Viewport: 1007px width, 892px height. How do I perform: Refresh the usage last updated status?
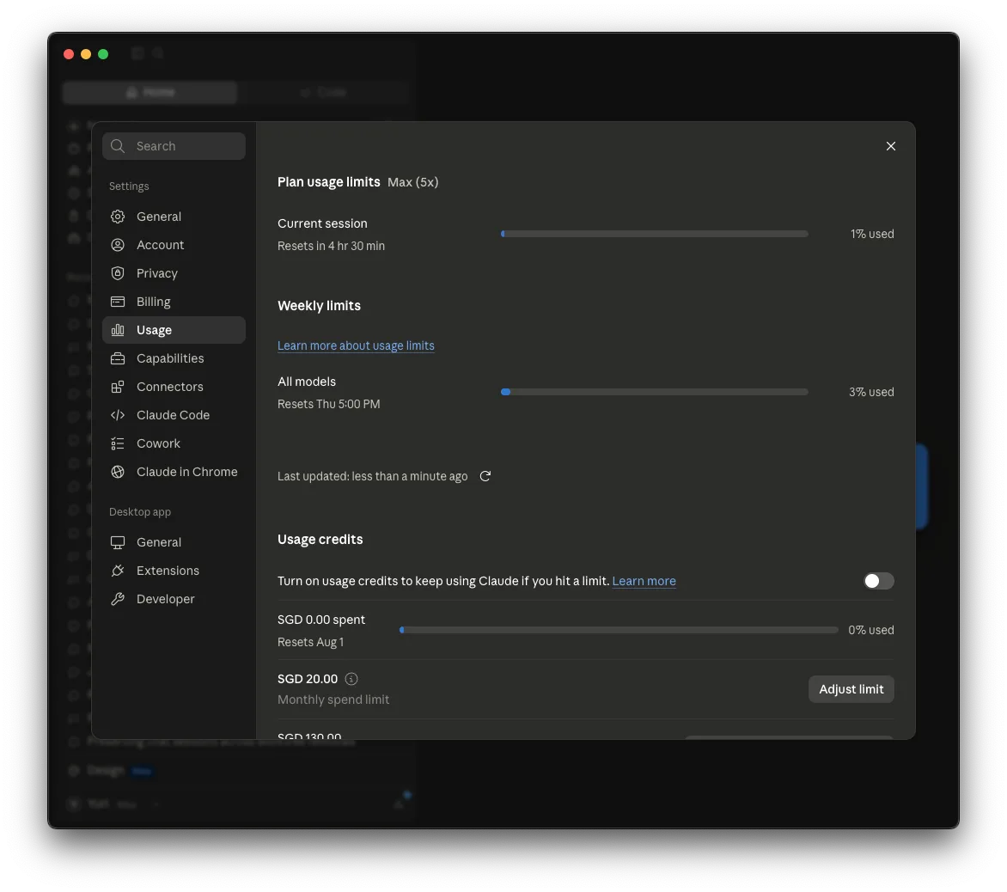[485, 476]
